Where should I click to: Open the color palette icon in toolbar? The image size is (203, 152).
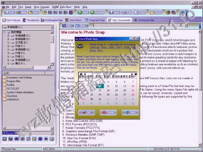[168, 12]
